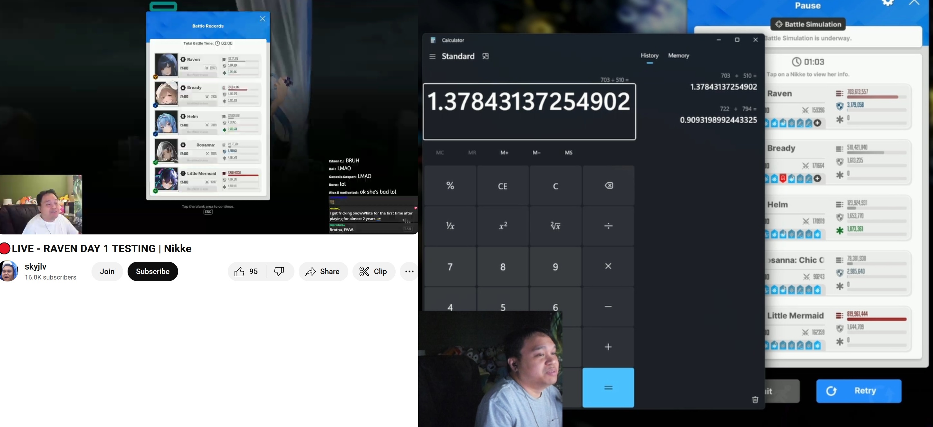The width and height of the screenshot is (933, 427).
Task: Minimize the Calculator window
Action: [718, 40]
